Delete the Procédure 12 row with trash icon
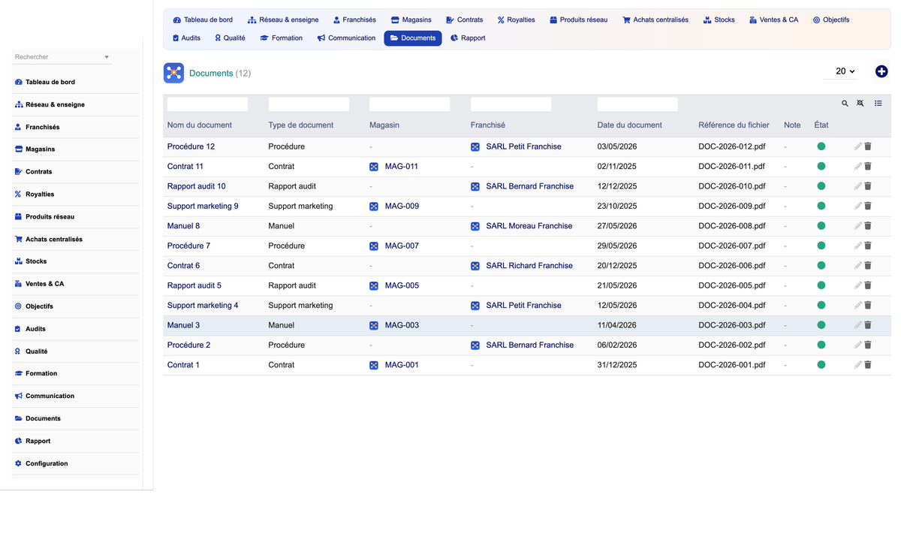The height and width of the screenshot is (558, 901). (868, 146)
